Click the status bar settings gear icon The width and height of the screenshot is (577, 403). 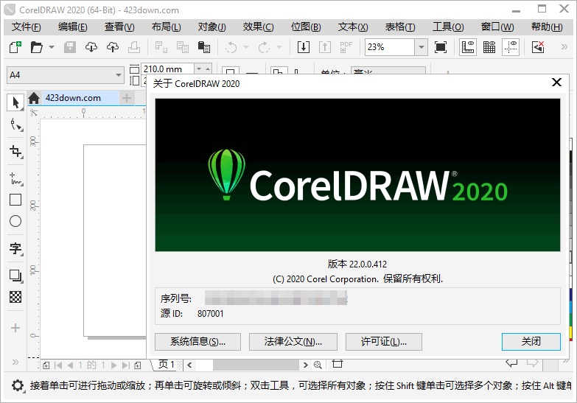(17, 385)
